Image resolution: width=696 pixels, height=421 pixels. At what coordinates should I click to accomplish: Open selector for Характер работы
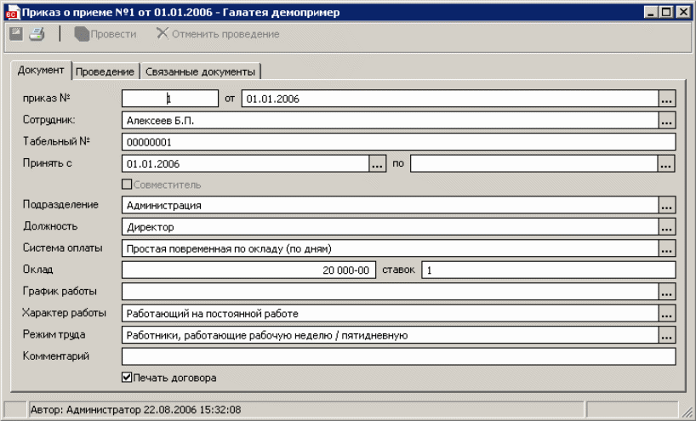pyautogui.click(x=667, y=313)
